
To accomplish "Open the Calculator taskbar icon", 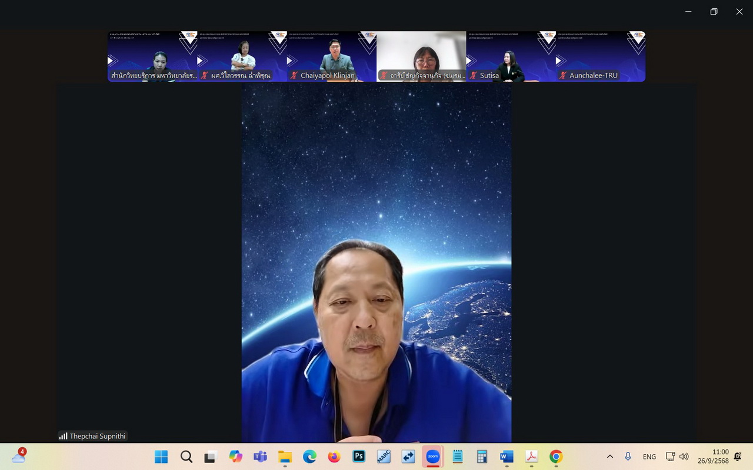I will [482, 456].
